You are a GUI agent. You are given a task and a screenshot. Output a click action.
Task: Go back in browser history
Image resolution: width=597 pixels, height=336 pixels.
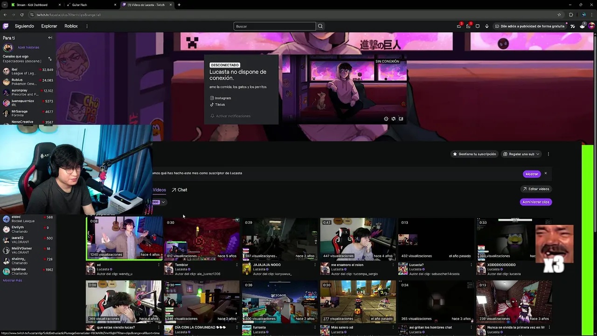pos(5,14)
